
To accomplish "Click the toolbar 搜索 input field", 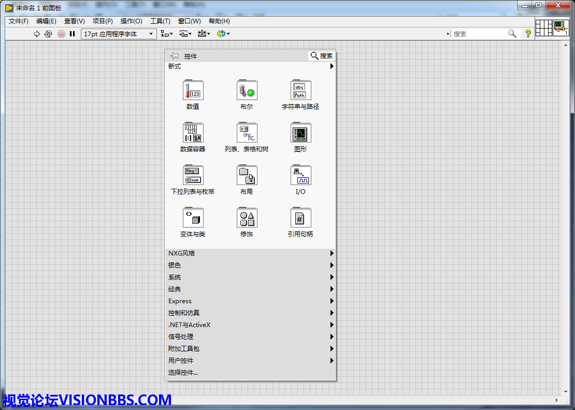I will click(478, 34).
